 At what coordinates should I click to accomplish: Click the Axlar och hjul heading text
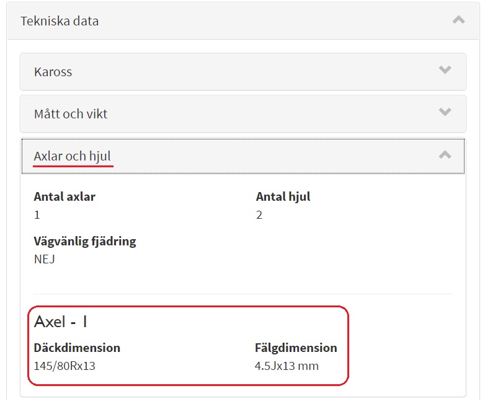pyautogui.click(x=73, y=156)
